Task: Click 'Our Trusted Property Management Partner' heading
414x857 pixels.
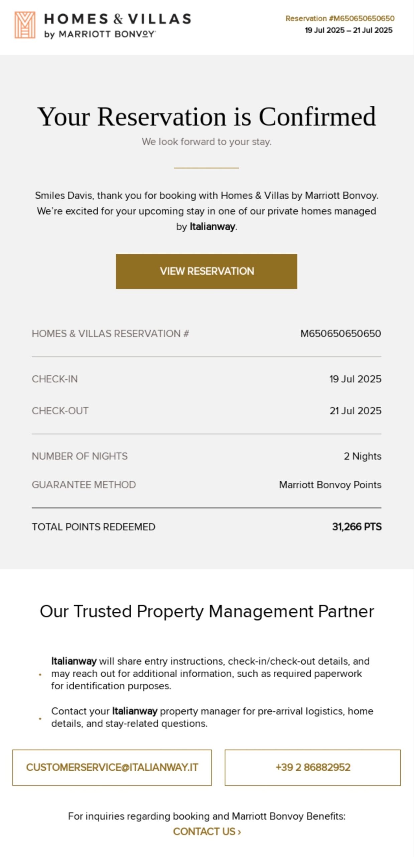Action: (x=207, y=611)
